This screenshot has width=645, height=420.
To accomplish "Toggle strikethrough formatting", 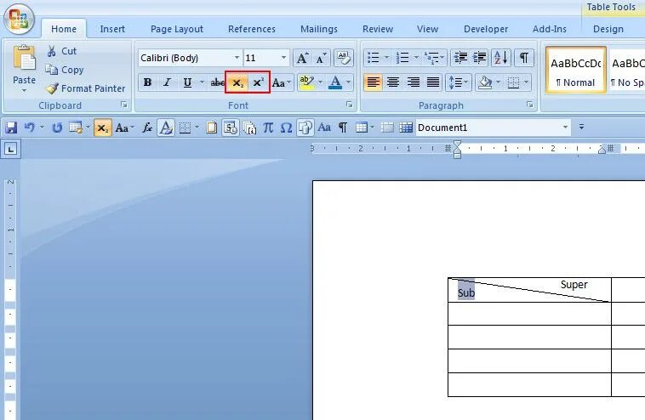I will pyautogui.click(x=217, y=82).
